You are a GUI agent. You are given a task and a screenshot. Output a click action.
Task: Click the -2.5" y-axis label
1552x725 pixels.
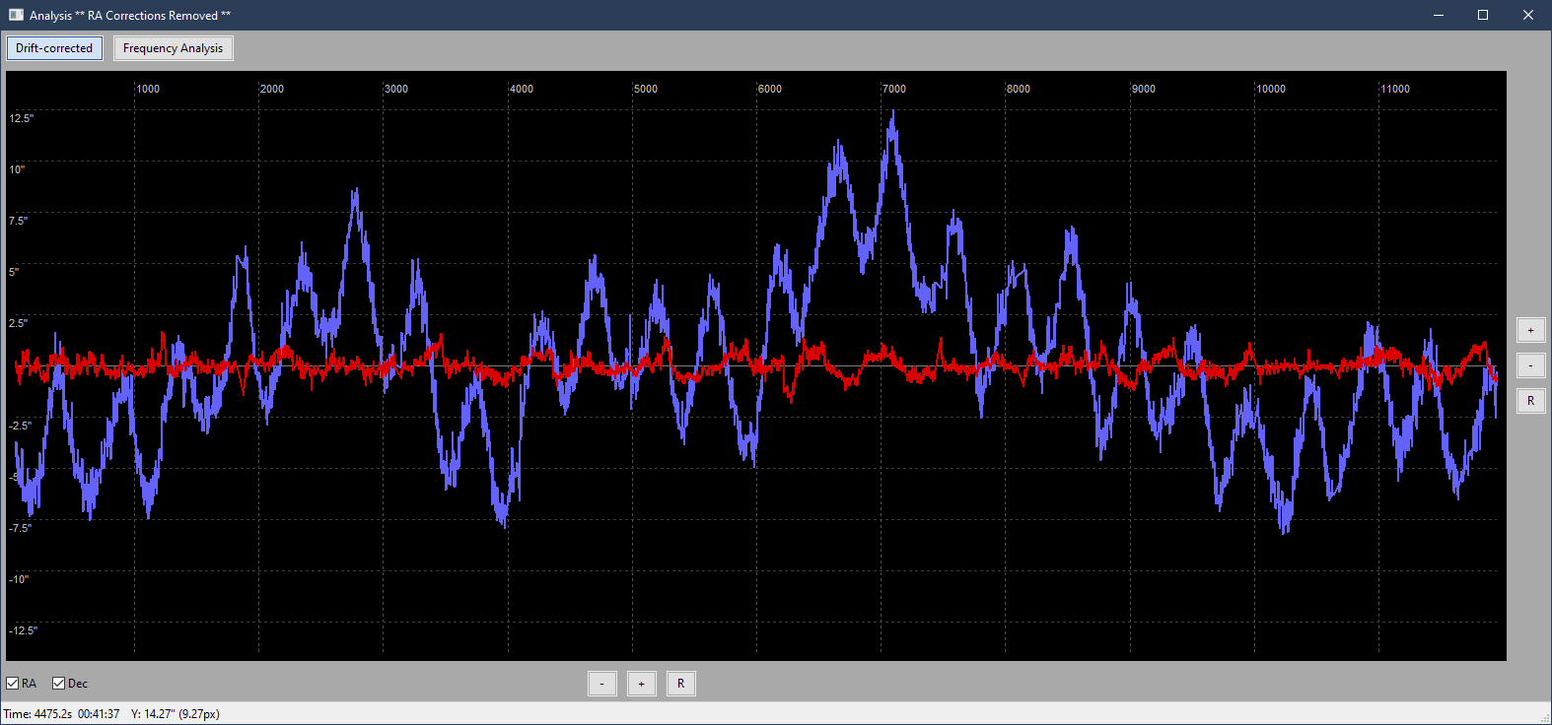point(21,426)
